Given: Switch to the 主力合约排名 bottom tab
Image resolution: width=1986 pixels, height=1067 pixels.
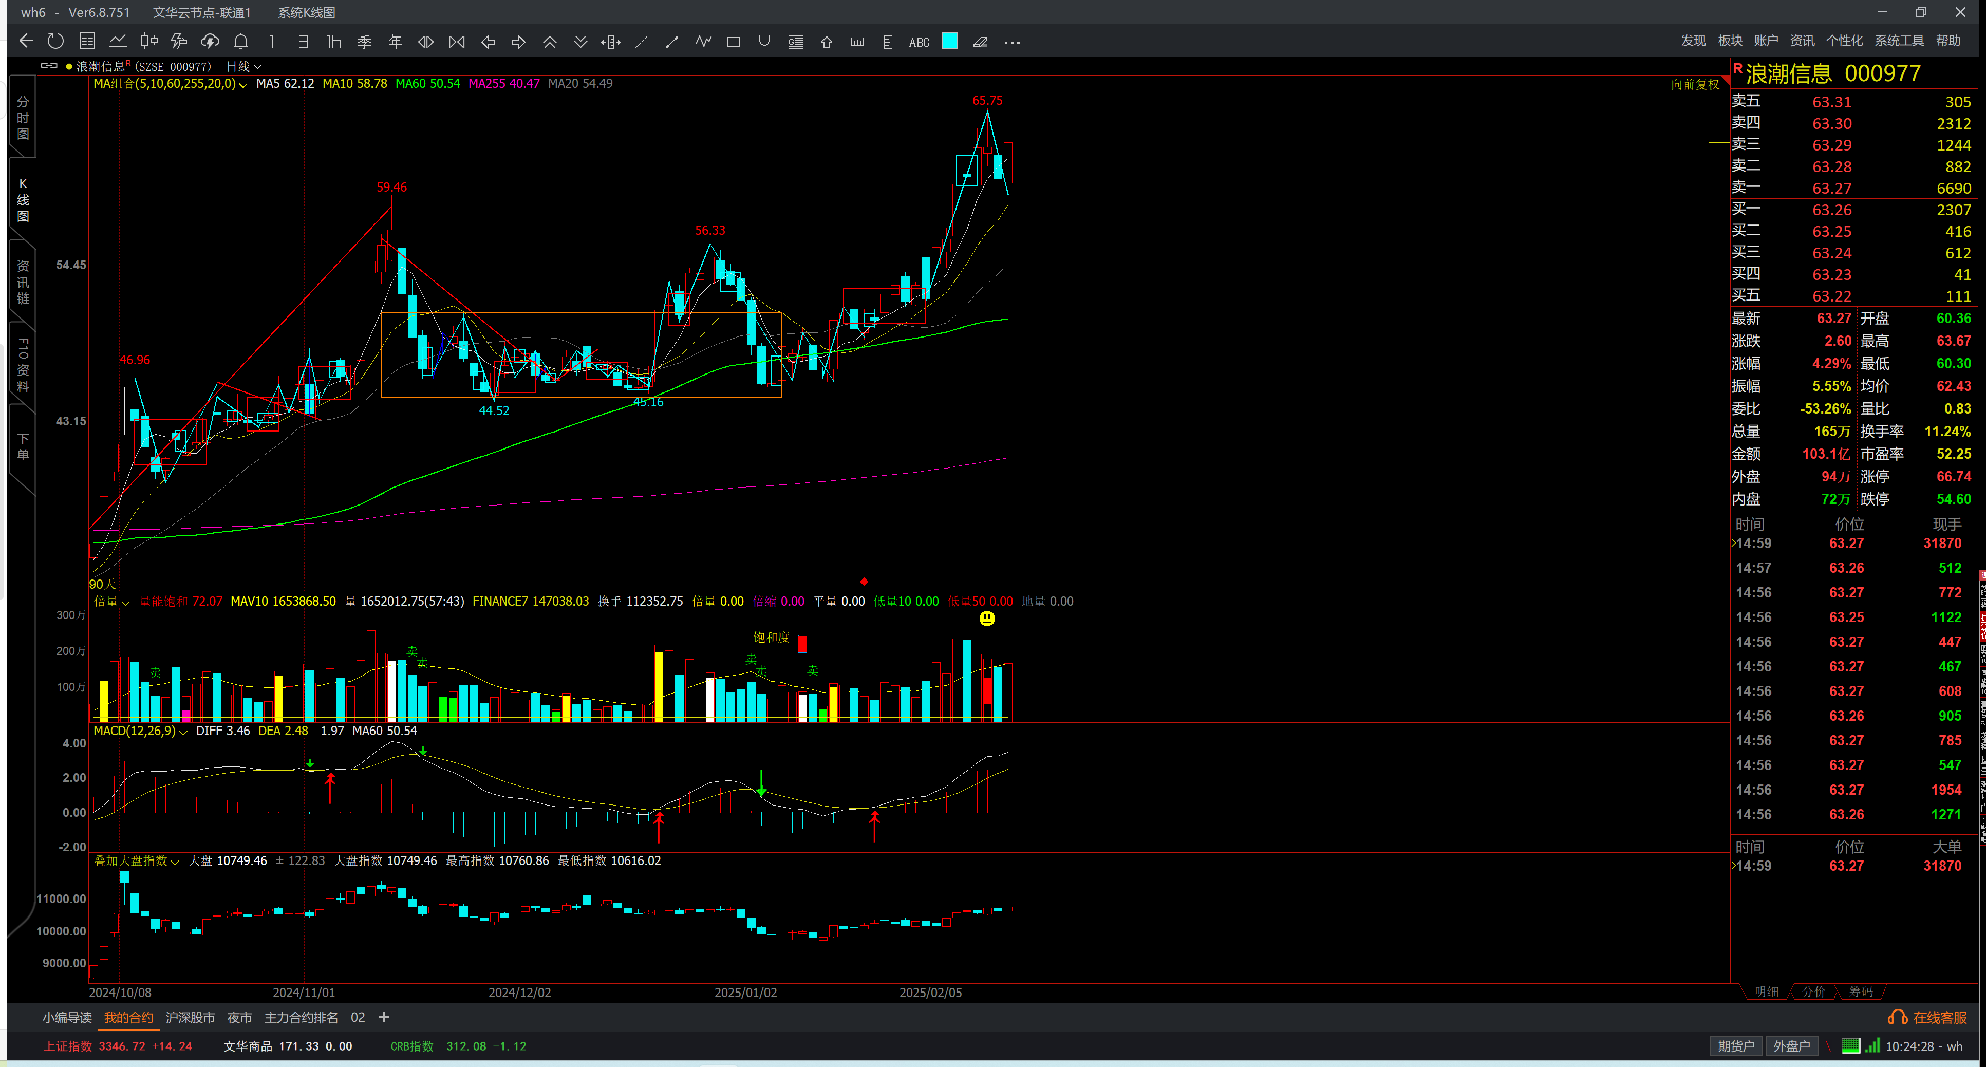Looking at the screenshot, I should point(301,1018).
